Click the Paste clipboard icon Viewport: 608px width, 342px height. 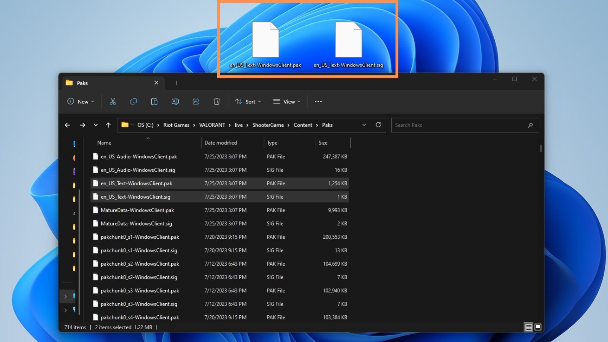pyautogui.click(x=154, y=101)
